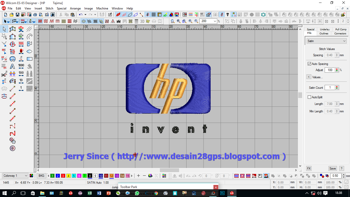The height and width of the screenshot is (197, 350).
Task: Select the scissors trim tool
Action: 4,74
